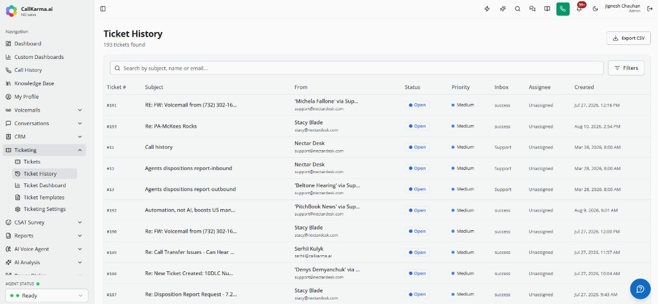
Task: Open the Ready agent status dropdown
Action: [46, 296]
